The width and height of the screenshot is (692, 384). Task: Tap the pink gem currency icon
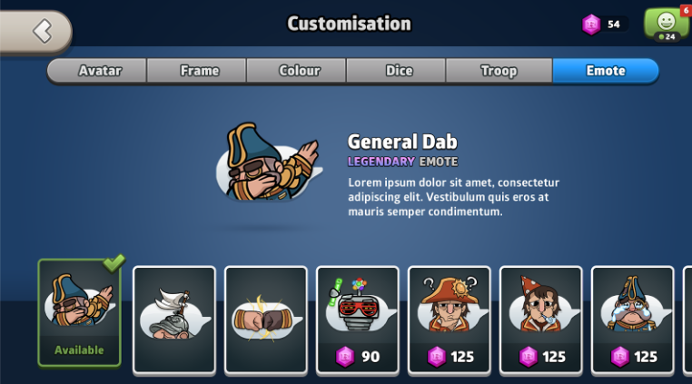[591, 25]
